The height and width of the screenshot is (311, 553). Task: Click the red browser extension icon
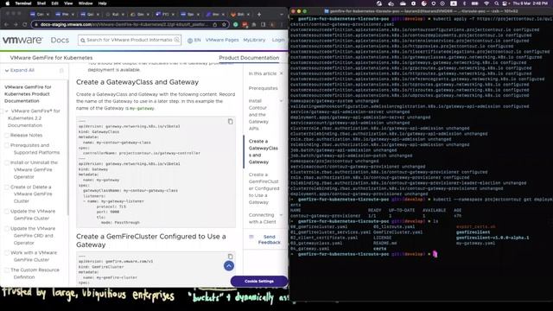click(245, 24)
